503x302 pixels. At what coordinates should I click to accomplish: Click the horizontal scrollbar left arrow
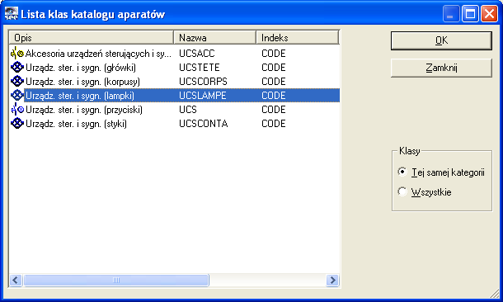(16, 281)
